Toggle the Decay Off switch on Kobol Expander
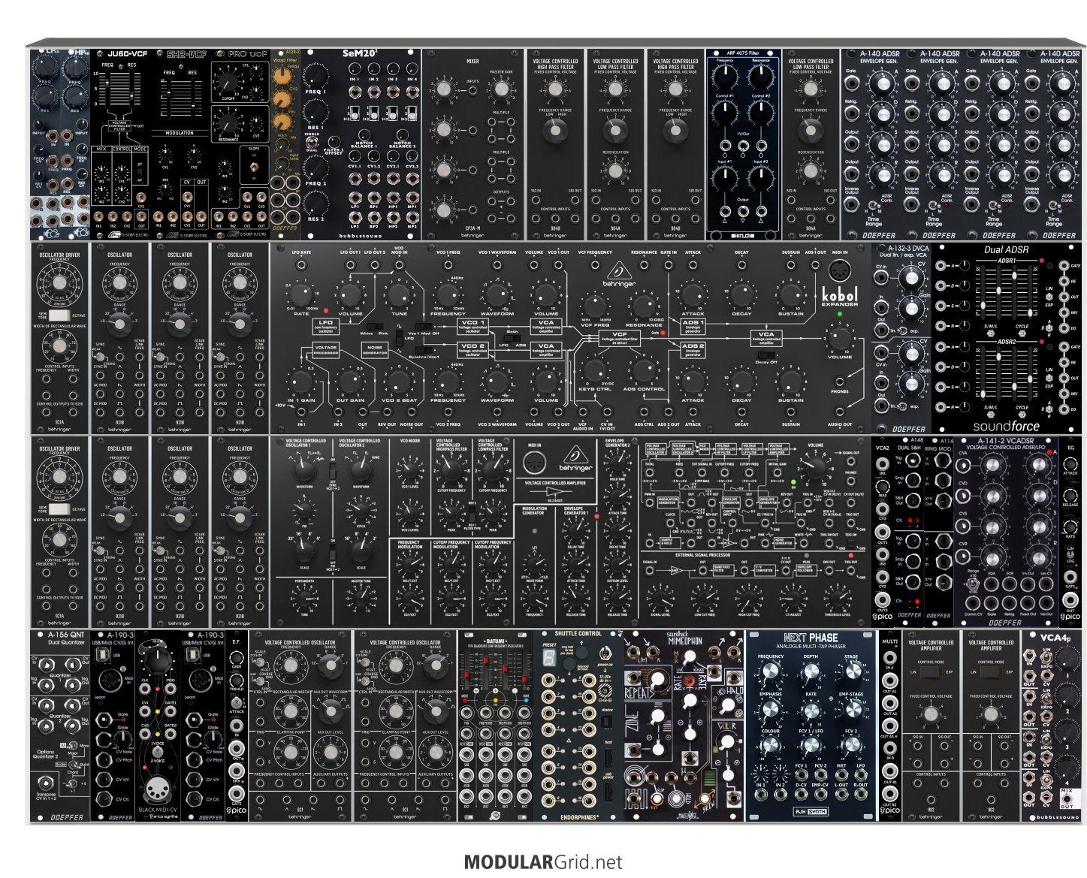Image resolution: width=1087 pixels, height=878 pixels. [765, 355]
